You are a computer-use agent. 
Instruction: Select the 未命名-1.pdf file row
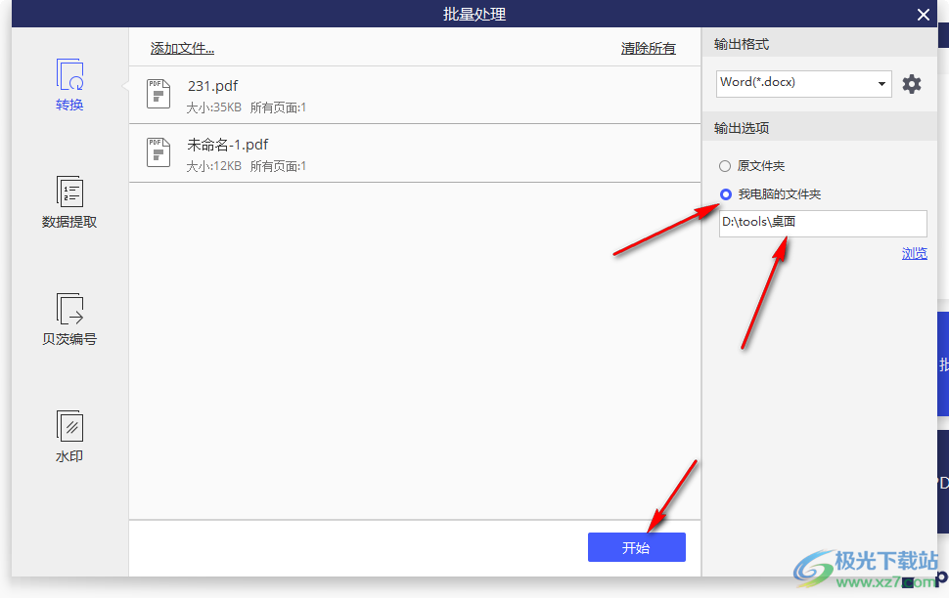click(415, 153)
